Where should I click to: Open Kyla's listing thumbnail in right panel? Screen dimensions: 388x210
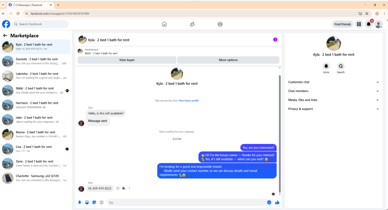(x=334, y=43)
